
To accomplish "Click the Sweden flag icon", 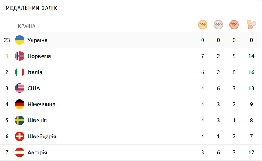I will (20, 120).
